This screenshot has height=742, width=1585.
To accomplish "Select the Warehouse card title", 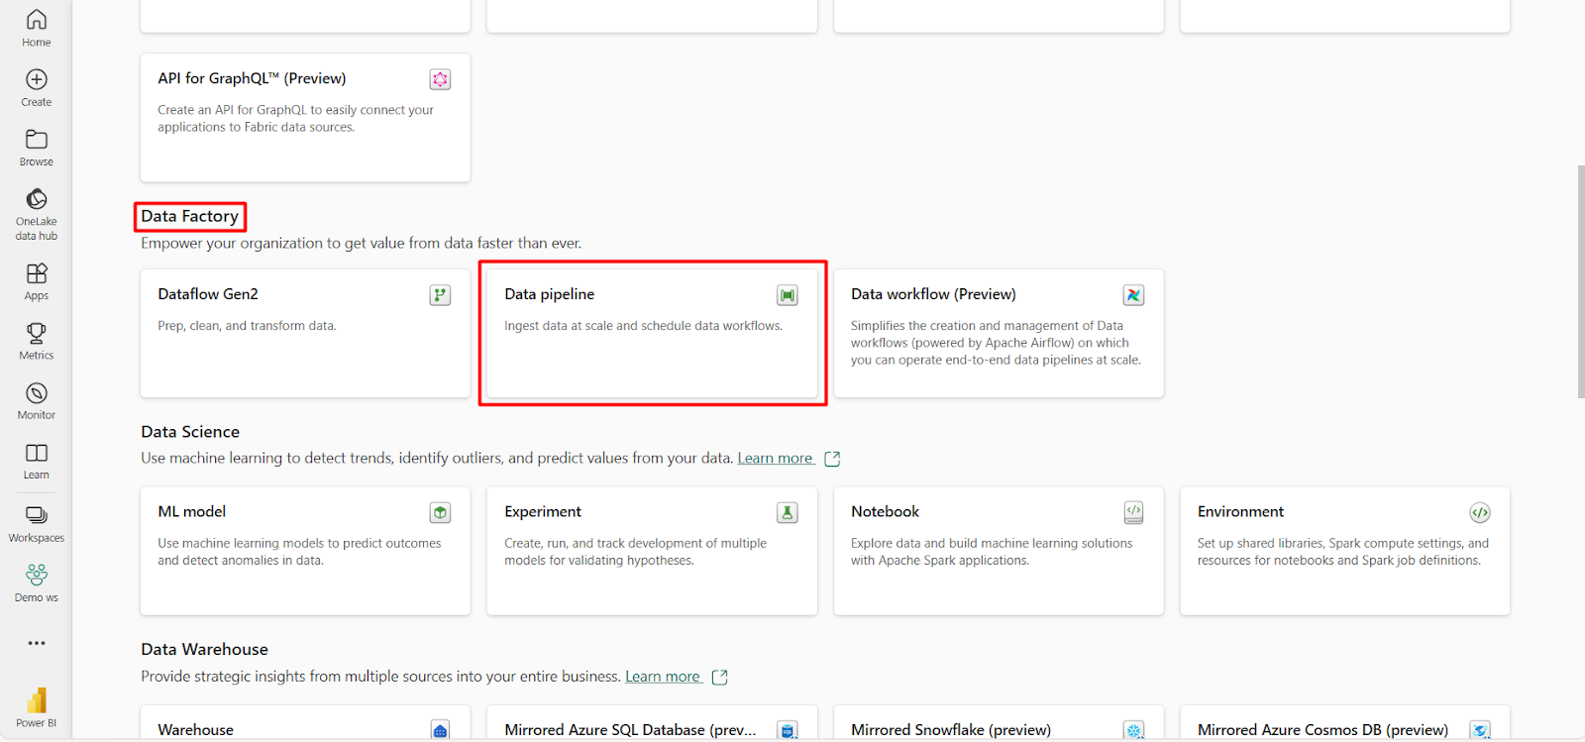I will point(196,730).
